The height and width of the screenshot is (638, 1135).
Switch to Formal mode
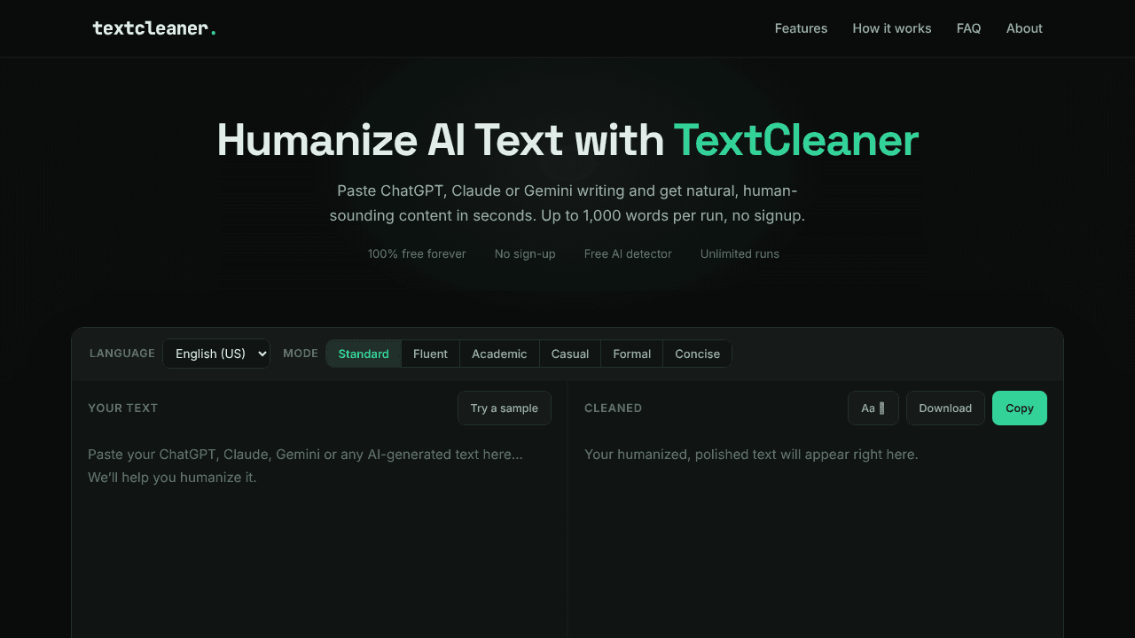632,354
